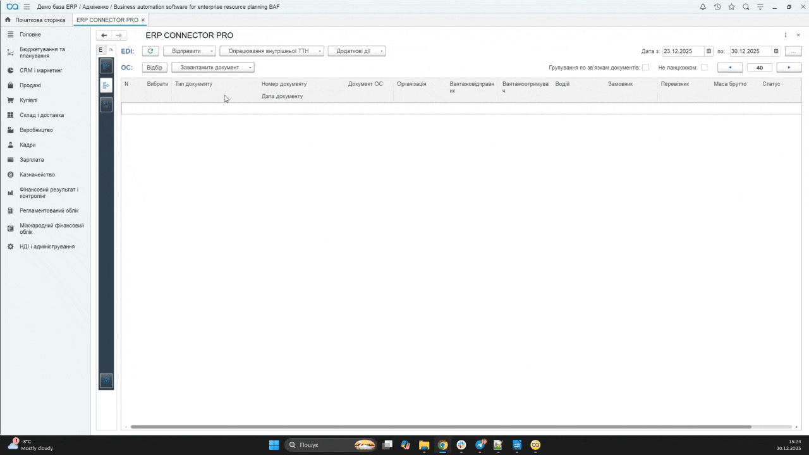Screen dimensions: 809x455
Task: Open the service settings icon in the title bar
Action: tap(760, 7)
